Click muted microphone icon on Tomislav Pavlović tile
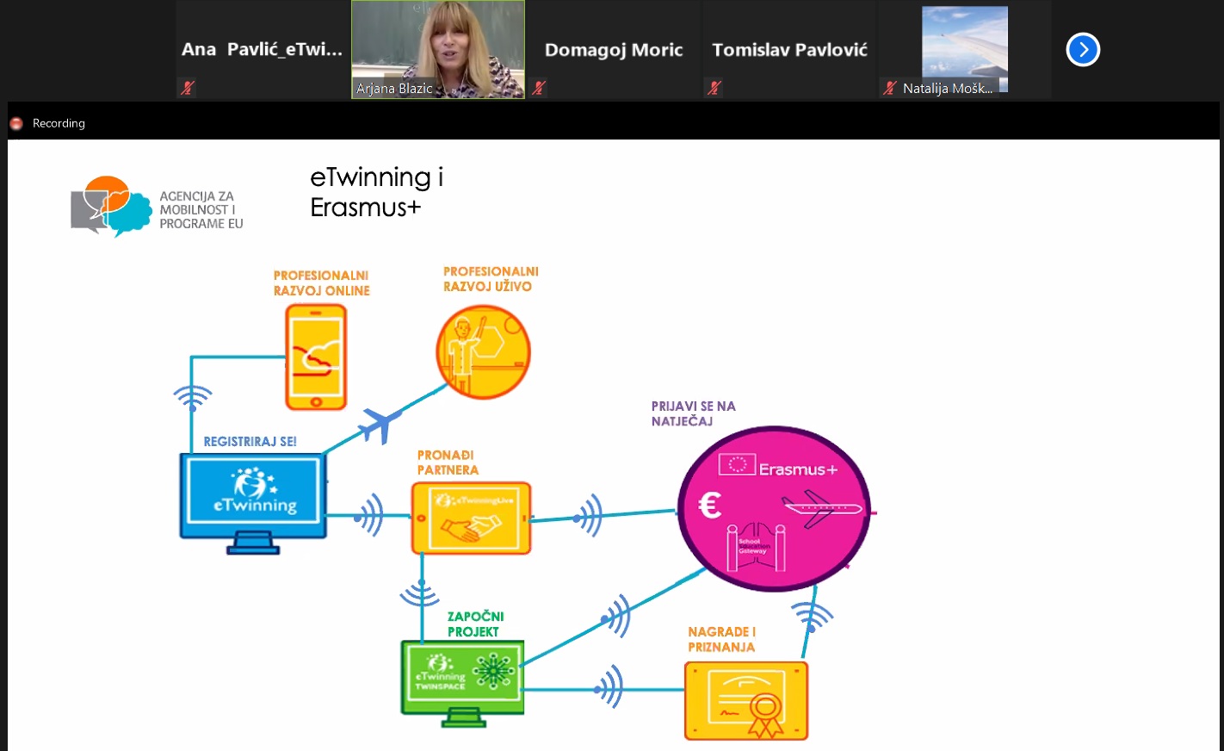 (x=714, y=88)
